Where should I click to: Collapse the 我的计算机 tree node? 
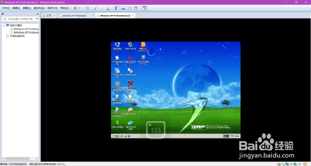4,25
